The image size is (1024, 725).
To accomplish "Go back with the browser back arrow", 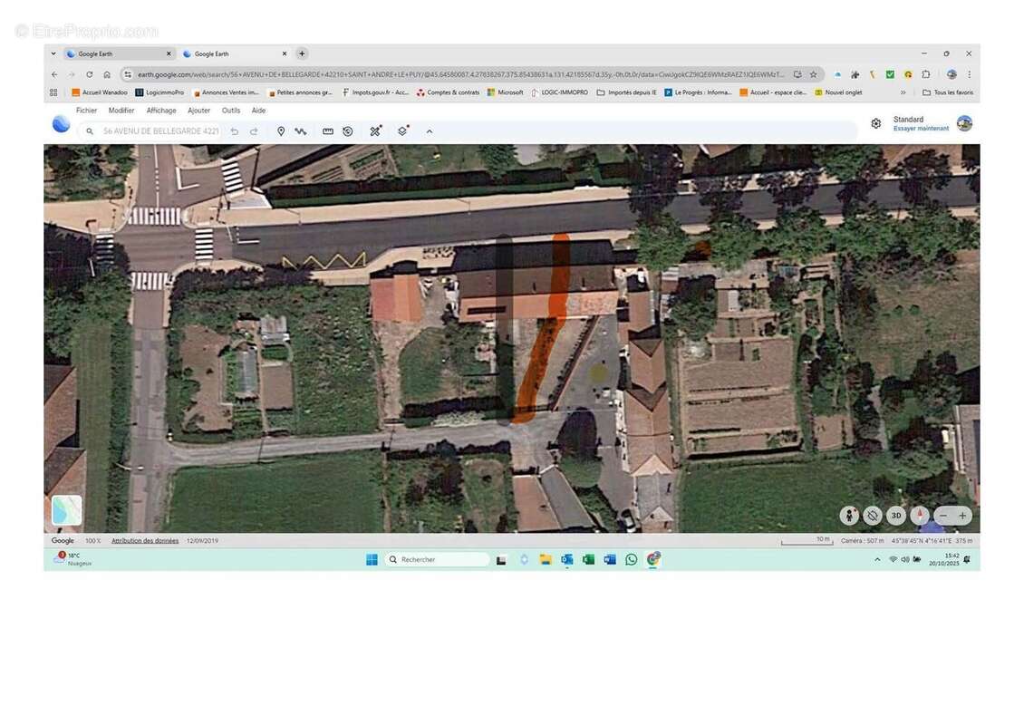I will [x=55, y=74].
